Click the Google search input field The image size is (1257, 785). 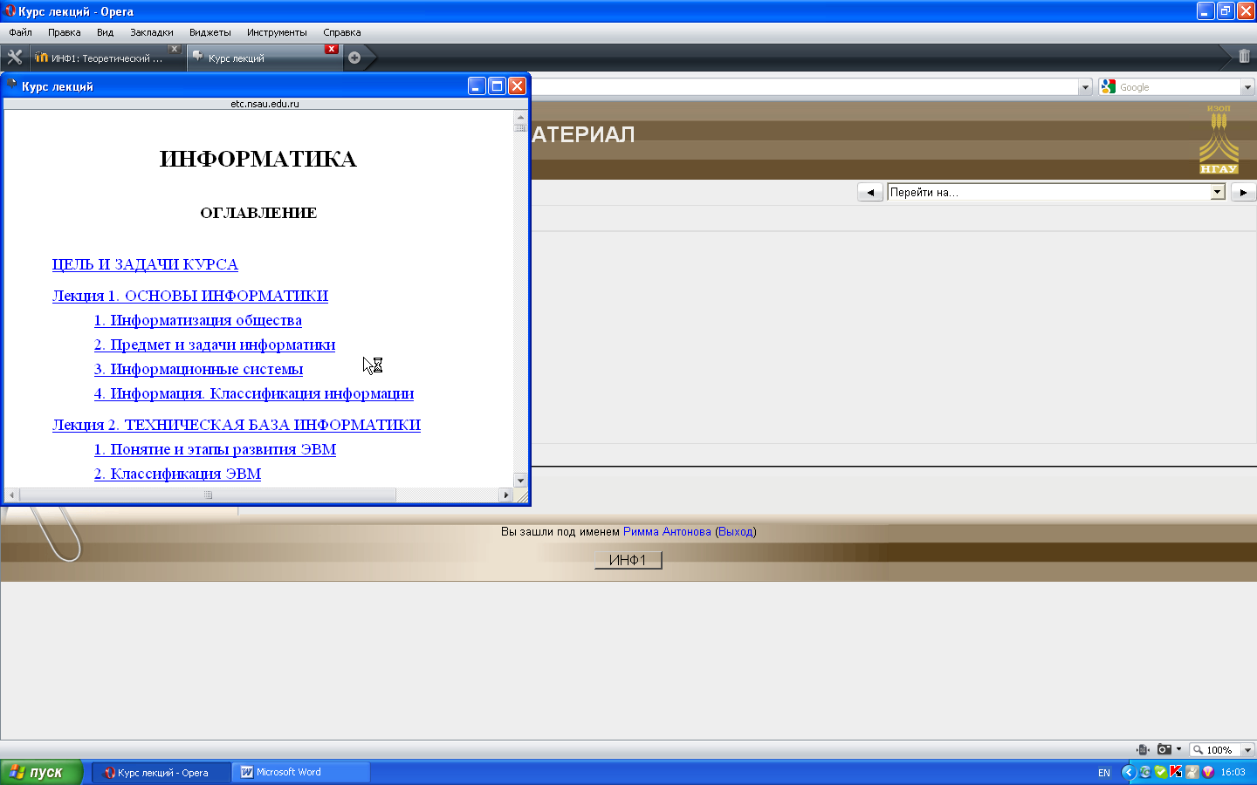1178,87
